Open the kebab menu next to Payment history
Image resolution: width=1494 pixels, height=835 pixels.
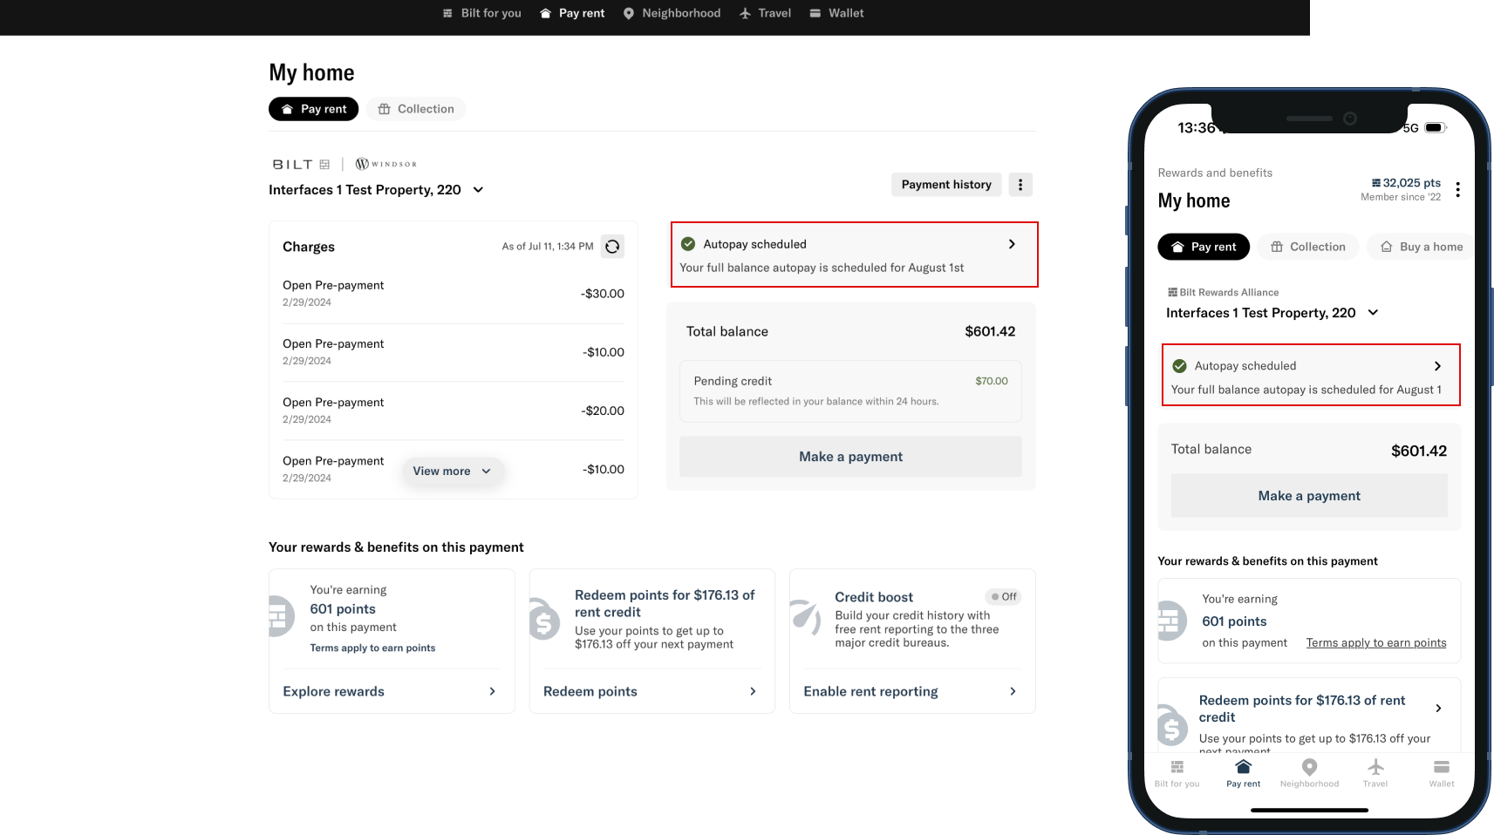1020,184
